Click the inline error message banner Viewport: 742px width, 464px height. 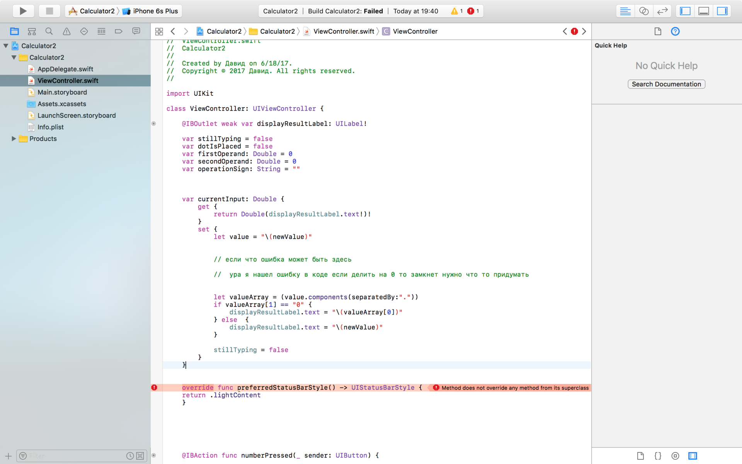click(x=511, y=388)
